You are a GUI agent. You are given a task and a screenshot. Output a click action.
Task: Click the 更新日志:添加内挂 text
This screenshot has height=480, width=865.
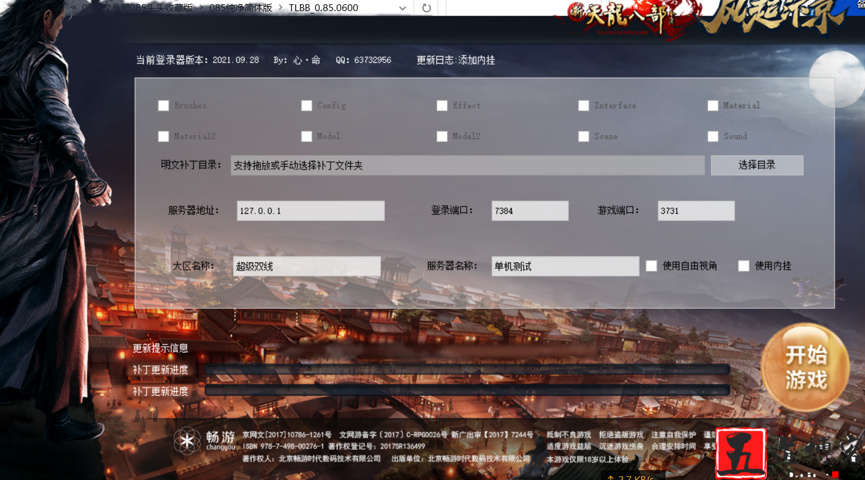(456, 60)
